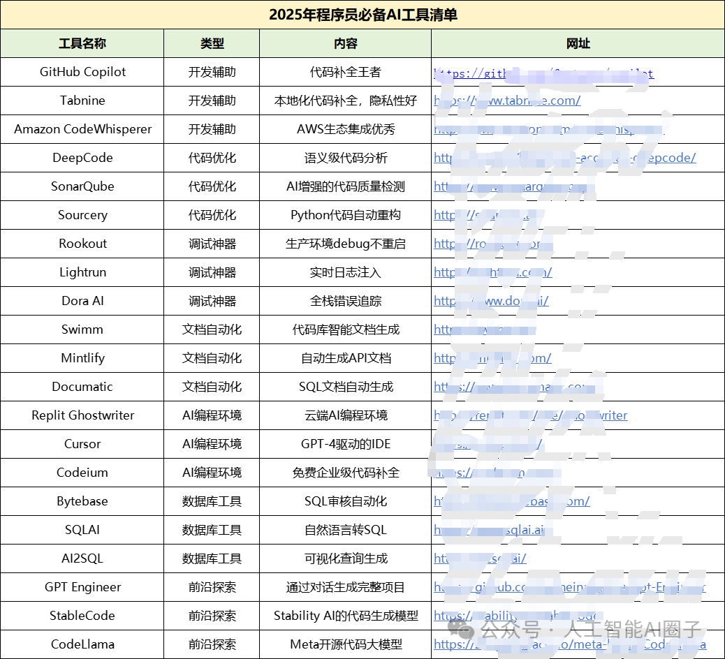Click the 'SQL审核自动化' cell
The width and height of the screenshot is (725, 659).
click(346, 501)
